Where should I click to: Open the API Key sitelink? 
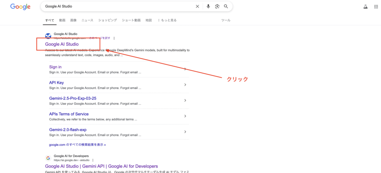tap(57, 83)
